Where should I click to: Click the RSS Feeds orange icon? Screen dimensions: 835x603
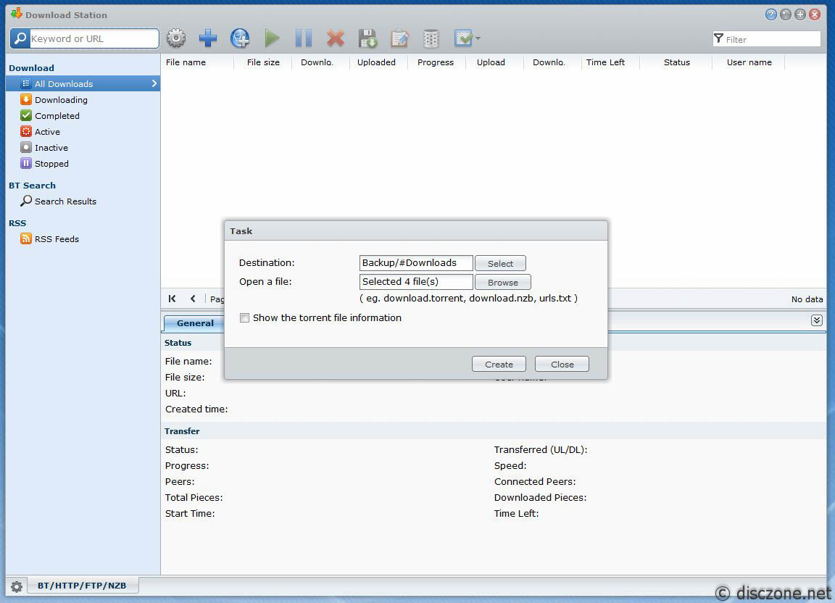click(x=25, y=238)
